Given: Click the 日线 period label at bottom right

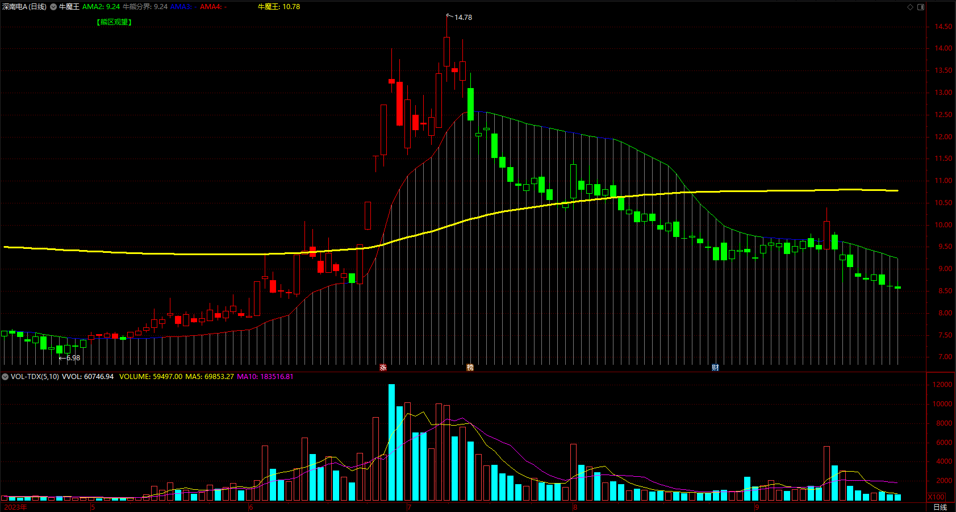Looking at the screenshot, I should pos(940,507).
